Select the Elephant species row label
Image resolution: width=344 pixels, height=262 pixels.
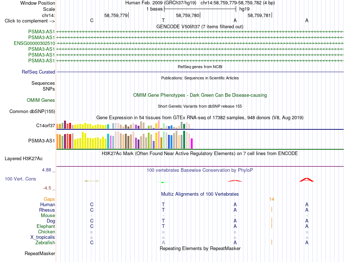tap(46, 226)
